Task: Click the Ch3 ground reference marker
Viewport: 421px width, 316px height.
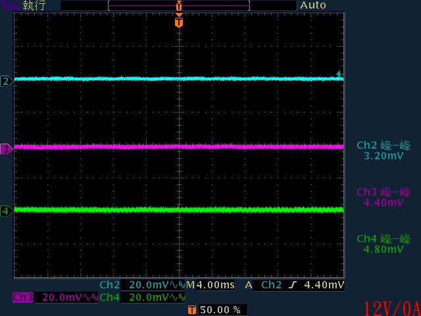Action: [6, 149]
